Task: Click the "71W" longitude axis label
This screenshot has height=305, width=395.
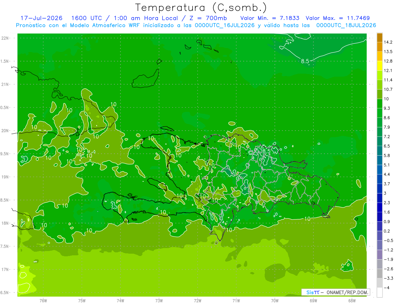Action: pos(236,301)
